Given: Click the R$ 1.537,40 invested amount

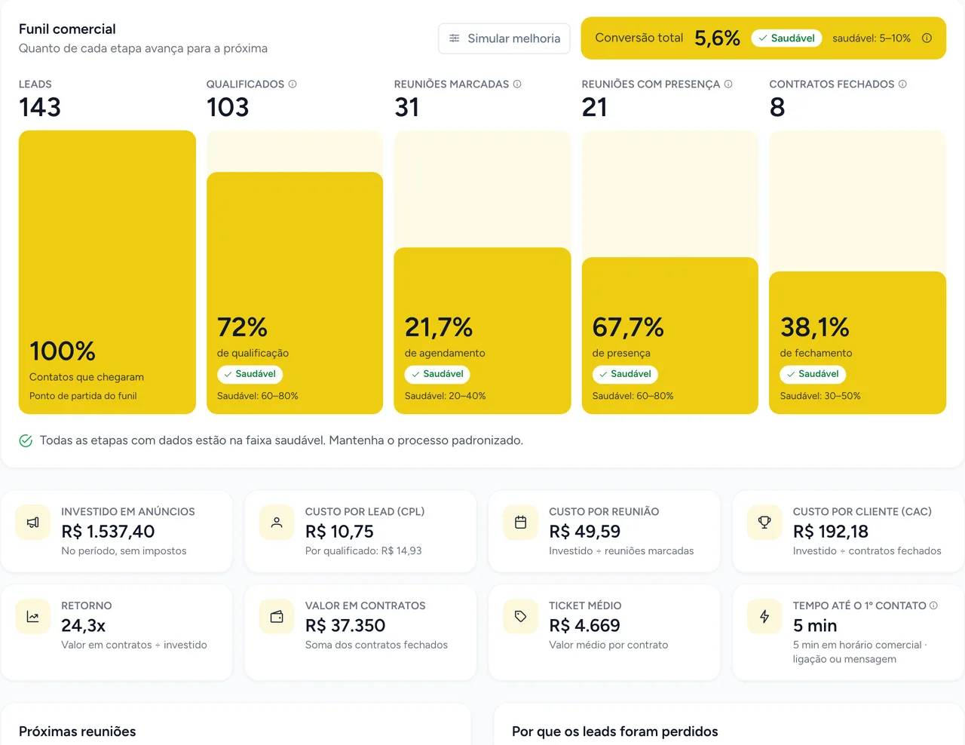Looking at the screenshot, I should click(x=108, y=532).
